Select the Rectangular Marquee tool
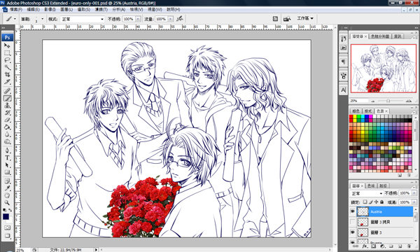The image size is (420, 252). [x=7, y=53]
